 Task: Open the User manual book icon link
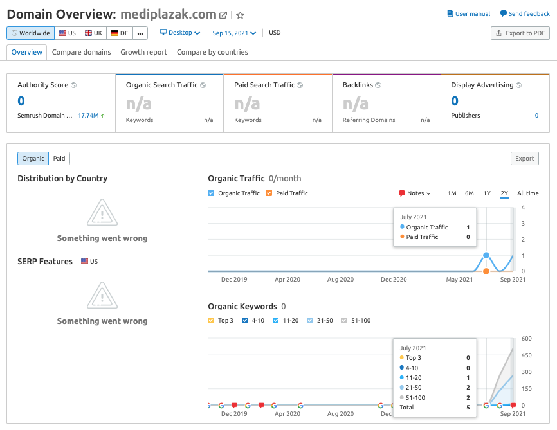[x=450, y=14]
